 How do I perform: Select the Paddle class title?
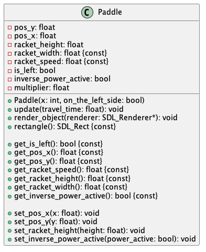point(110,12)
